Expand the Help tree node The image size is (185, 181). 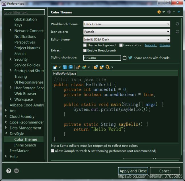click(x=6, y=156)
